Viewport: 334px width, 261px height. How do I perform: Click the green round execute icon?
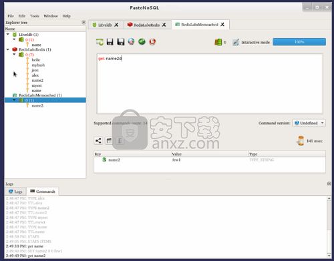pyautogui.click(x=142, y=41)
